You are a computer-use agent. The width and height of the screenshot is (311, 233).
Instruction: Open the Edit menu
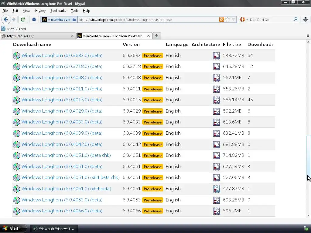coord(15,11)
